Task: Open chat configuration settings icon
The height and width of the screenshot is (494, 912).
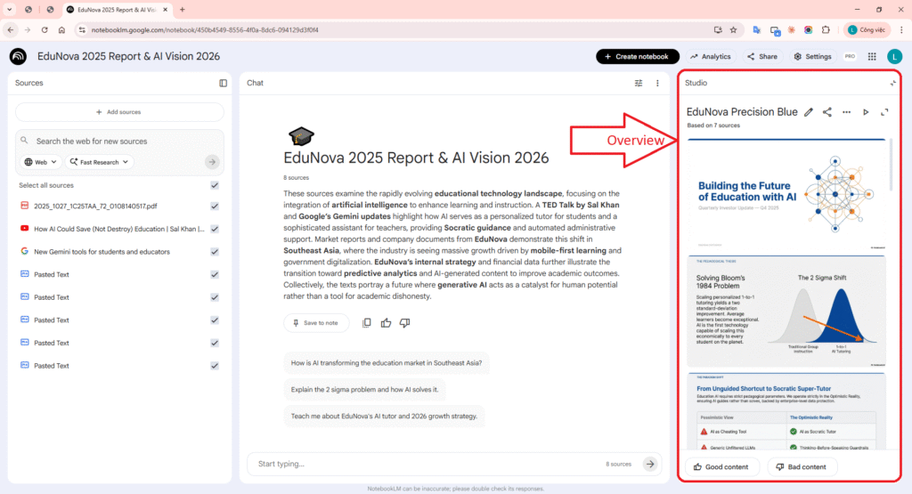Action: point(638,83)
